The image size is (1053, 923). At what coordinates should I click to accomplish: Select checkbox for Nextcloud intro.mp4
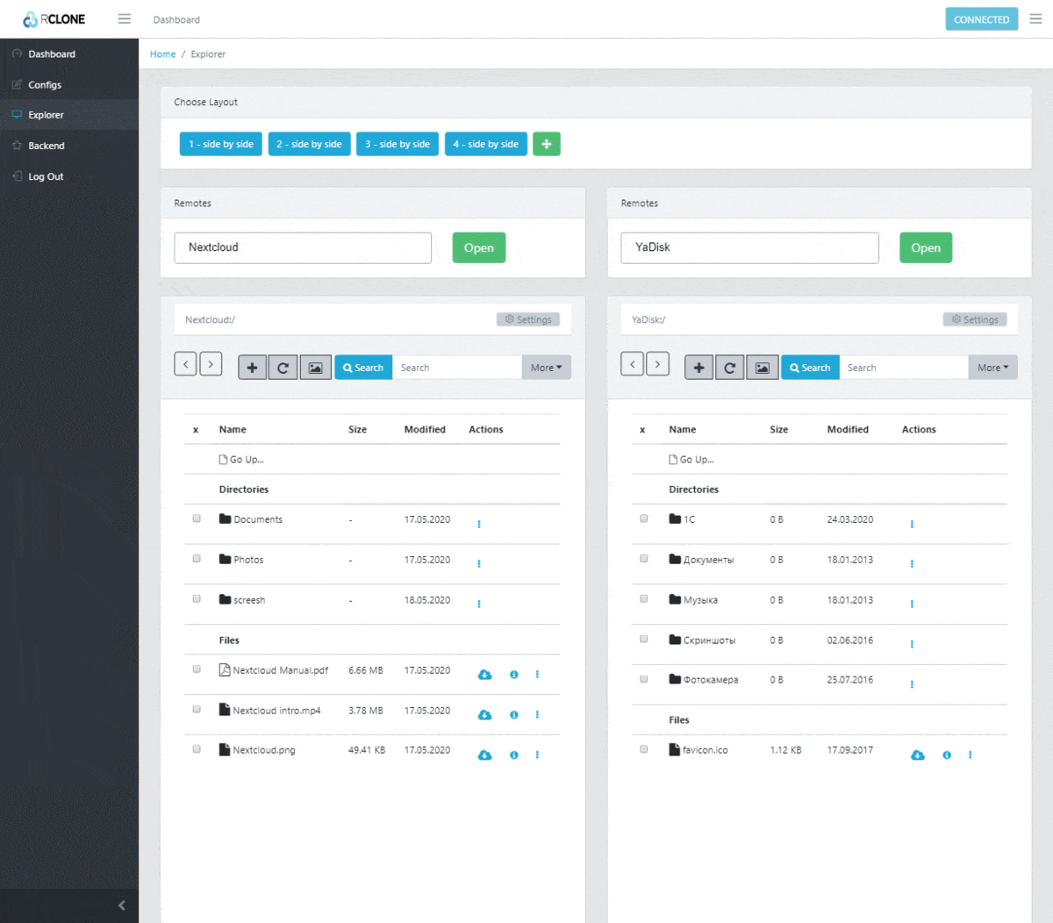[197, 709]
